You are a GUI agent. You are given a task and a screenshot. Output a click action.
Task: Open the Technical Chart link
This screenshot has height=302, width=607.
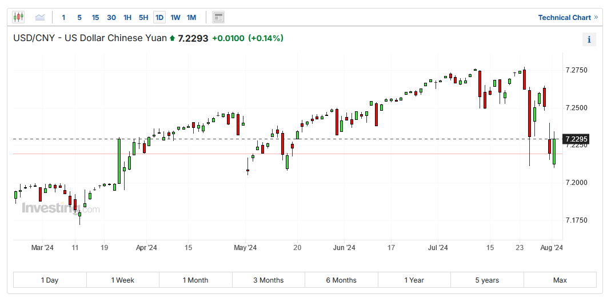click(x=564, y=18)
